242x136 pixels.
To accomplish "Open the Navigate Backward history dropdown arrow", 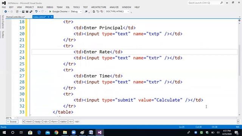I will click(x=9, y=12).
